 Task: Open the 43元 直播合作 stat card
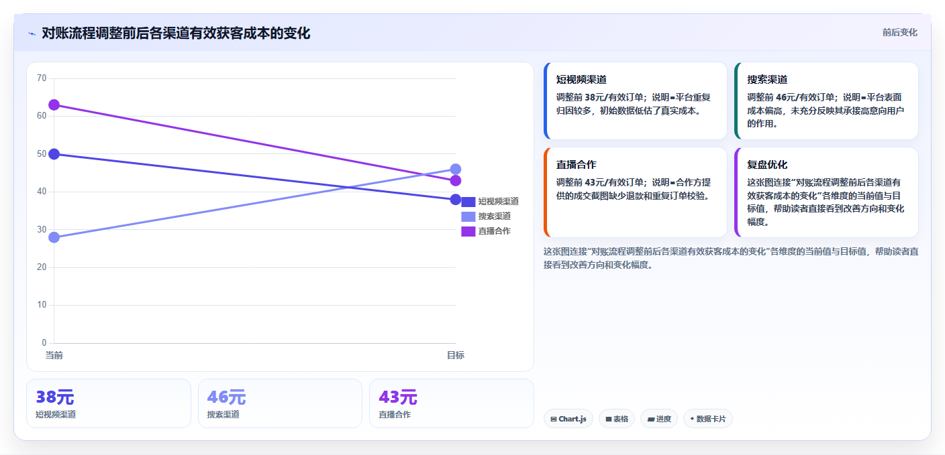[451, 403]
